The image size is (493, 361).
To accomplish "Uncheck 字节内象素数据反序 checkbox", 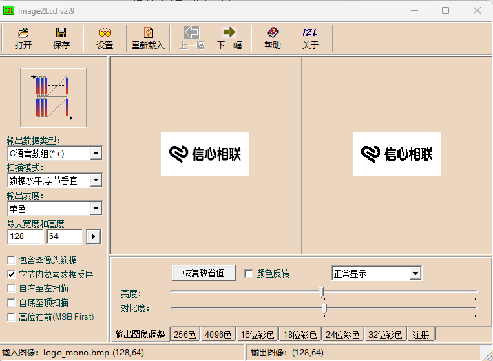I will point(11,274).
